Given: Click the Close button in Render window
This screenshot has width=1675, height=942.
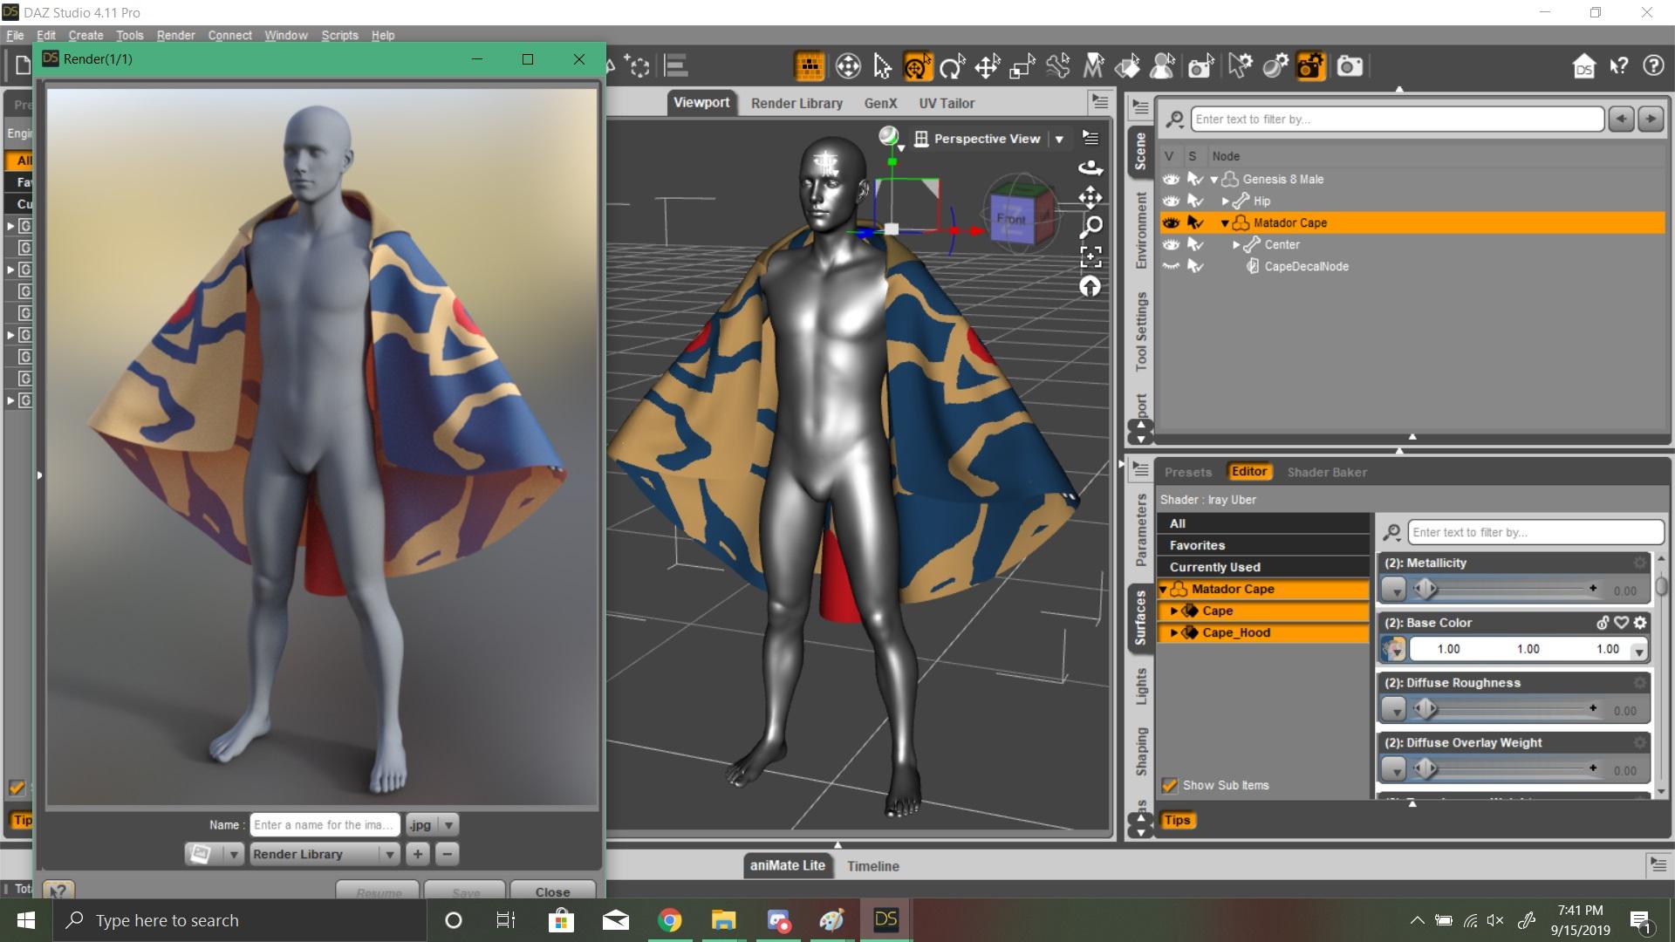Looking at the screenshot, I should pos(552,891).
